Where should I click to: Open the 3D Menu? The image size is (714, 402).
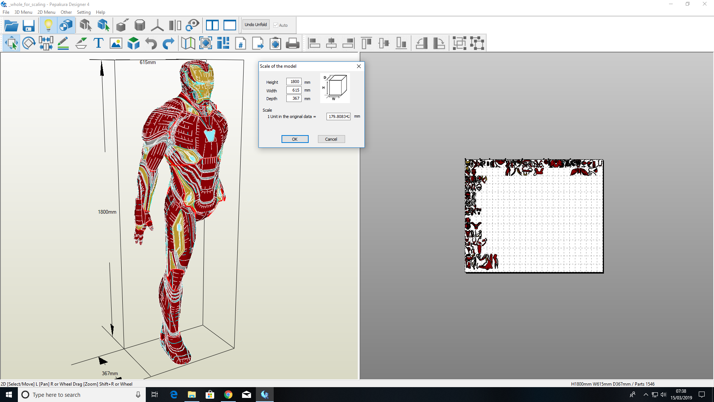(x=23, y=12)
